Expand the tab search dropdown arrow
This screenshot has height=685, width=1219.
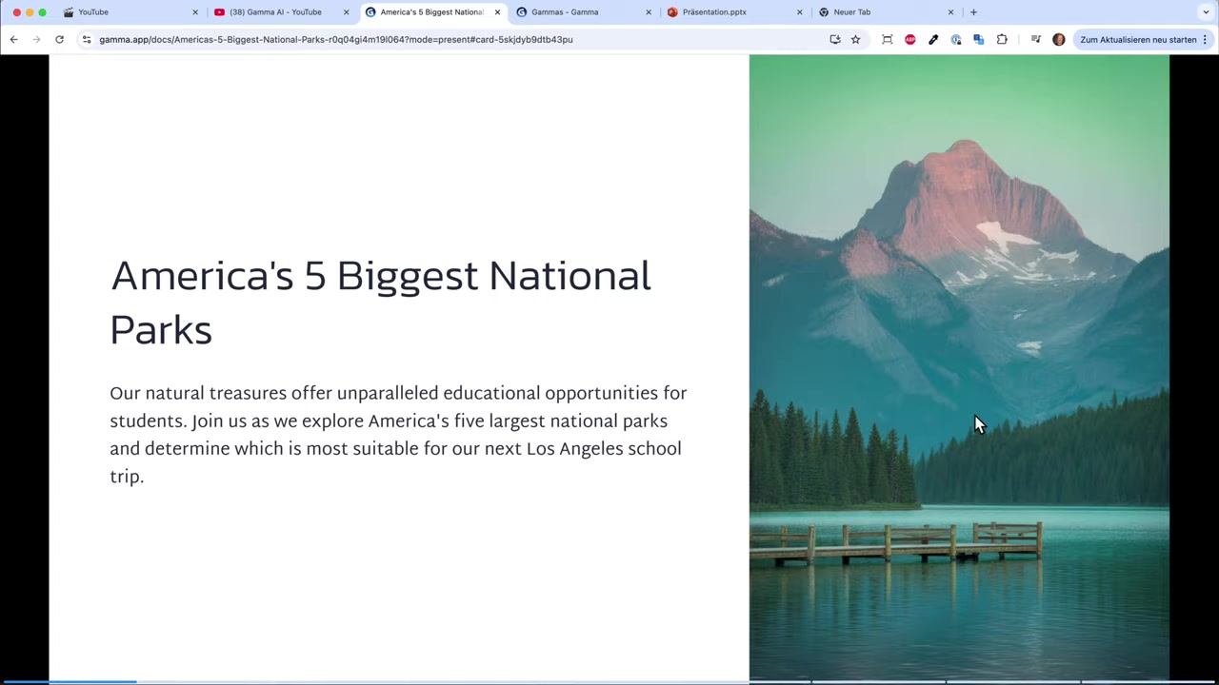[1206, 11]
